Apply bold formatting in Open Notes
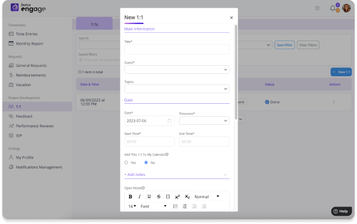 click(x=130, y=196)
